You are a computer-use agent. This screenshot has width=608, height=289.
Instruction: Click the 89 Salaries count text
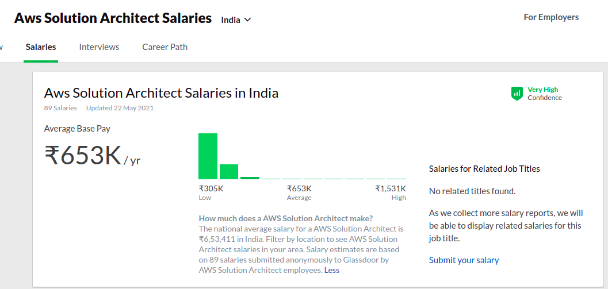click(x=60, y=108)
